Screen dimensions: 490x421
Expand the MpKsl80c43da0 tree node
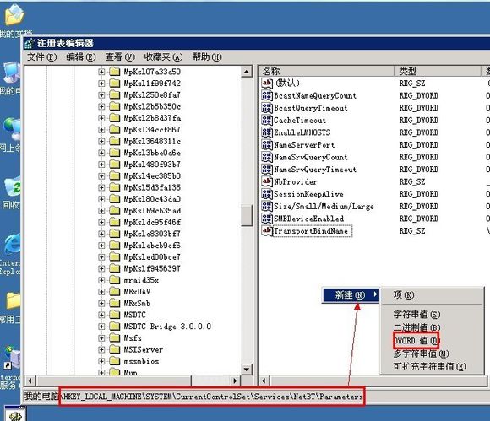pyautogui.click(x=101, y=199)
